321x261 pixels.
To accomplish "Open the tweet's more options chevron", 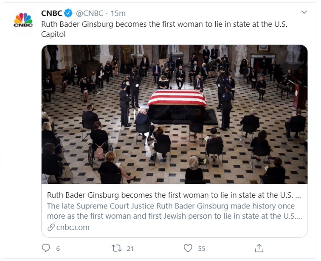I will pyautogui.click(x=304, y=12).
